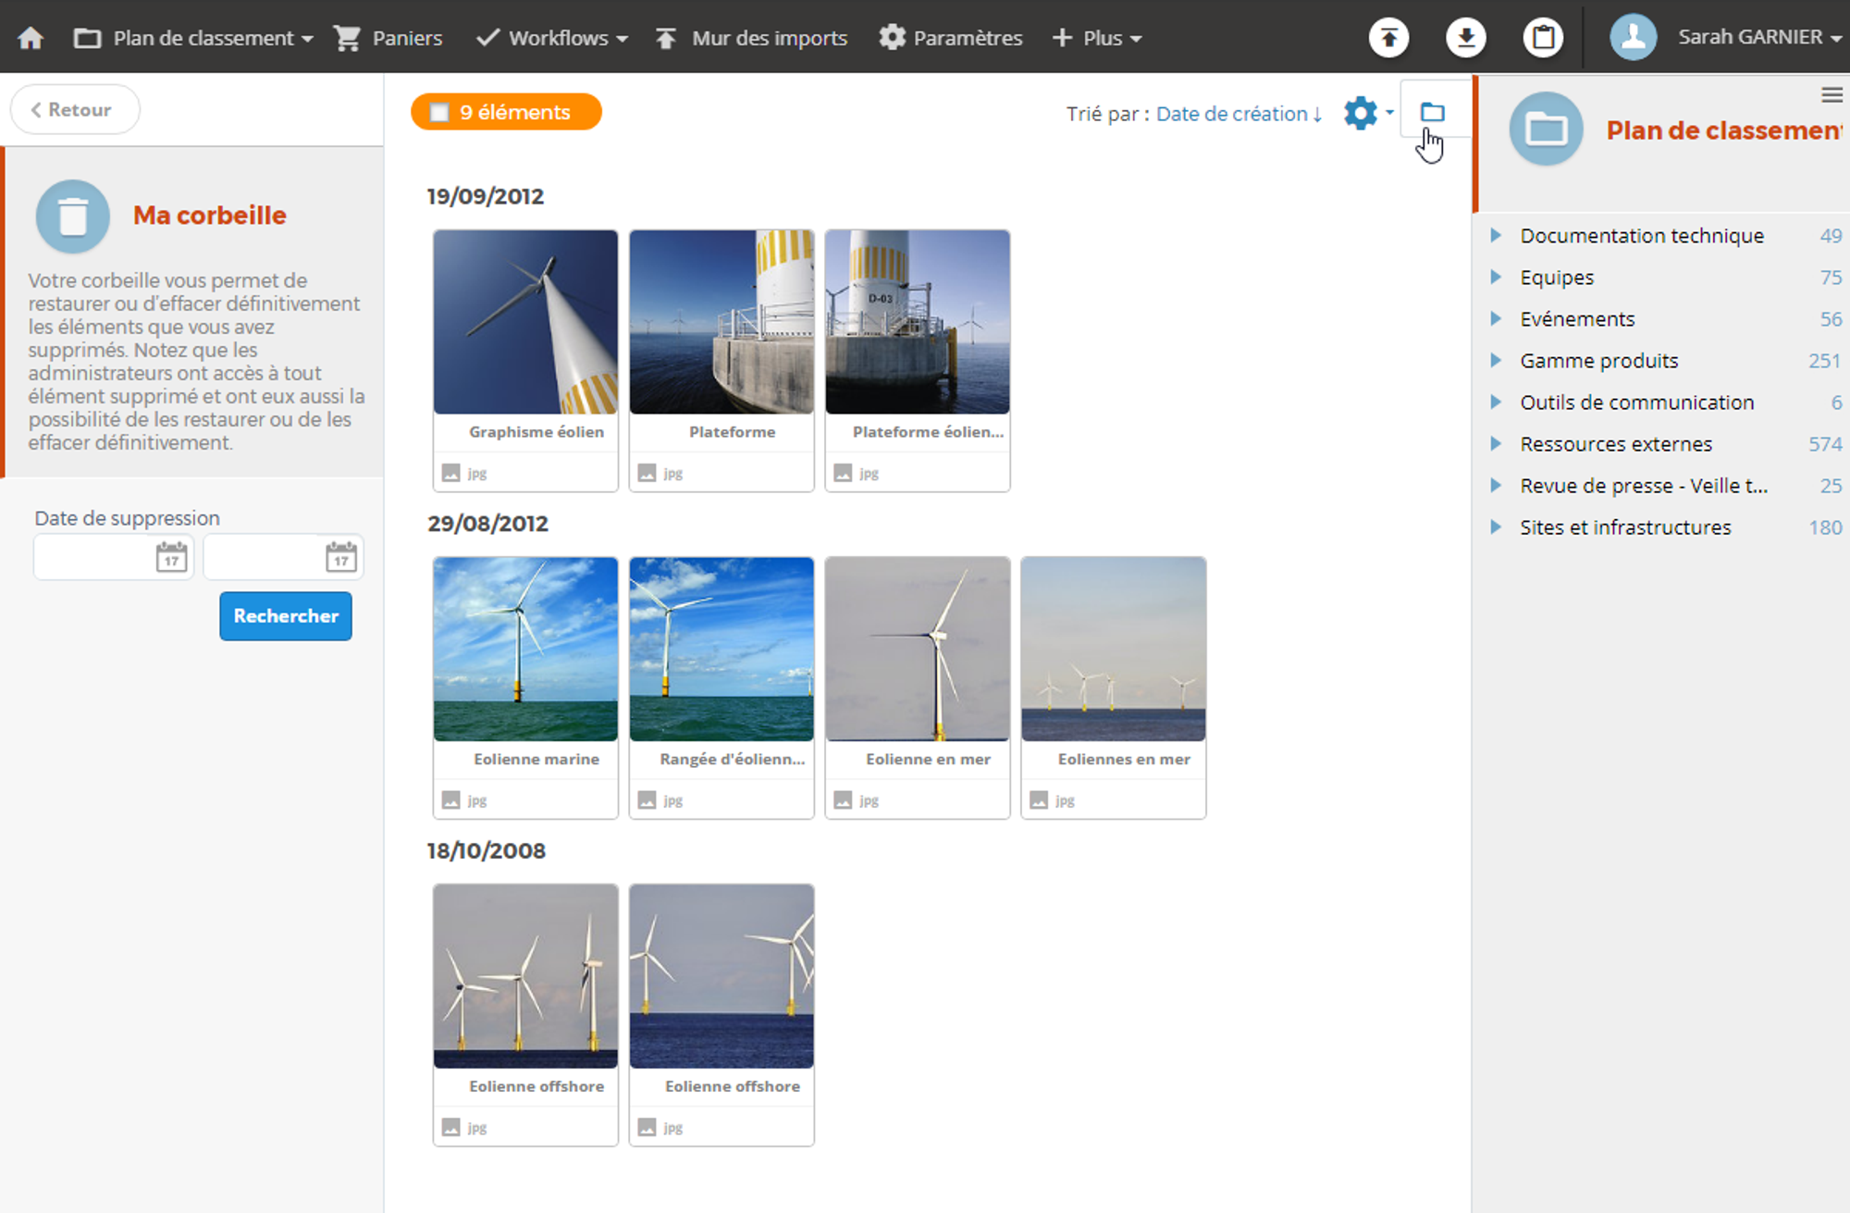
Task: Click the hamburger menu in right panel
Action: point(1831,95)
